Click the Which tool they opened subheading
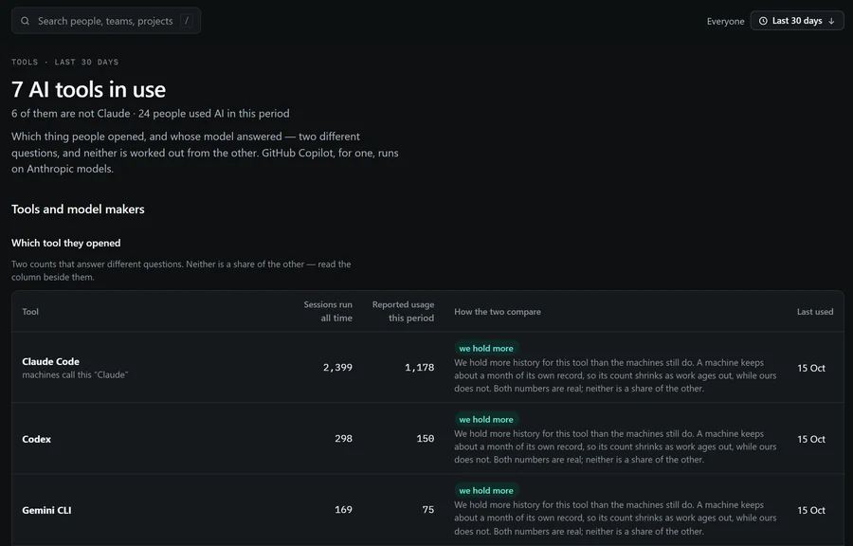 (x=65, y=243)
